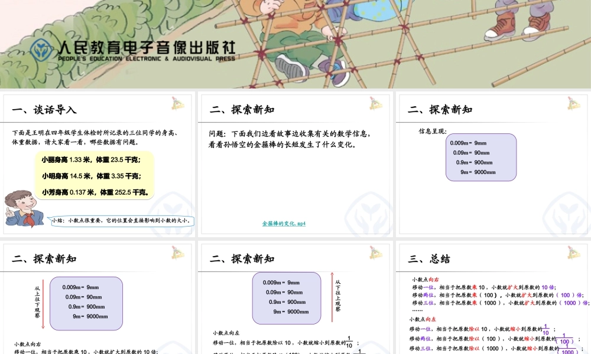
Task: Click the 人民教育电子音像出版社 title text
Action: pyautogui.click(x=147, y=47)
